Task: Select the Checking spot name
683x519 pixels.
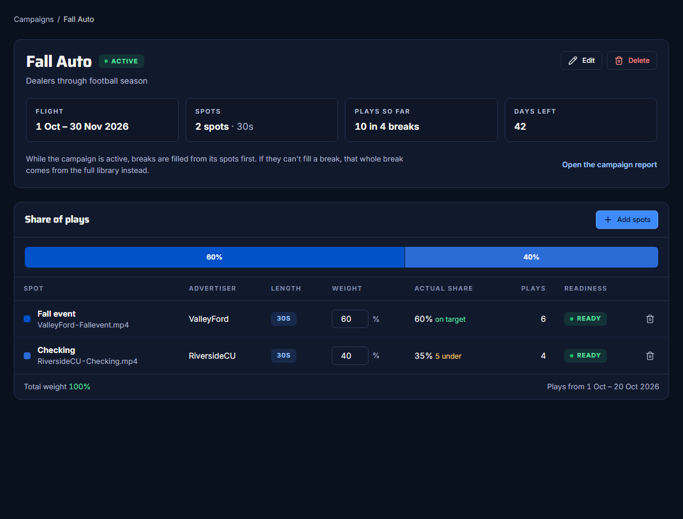Action: tap(56, 350)
